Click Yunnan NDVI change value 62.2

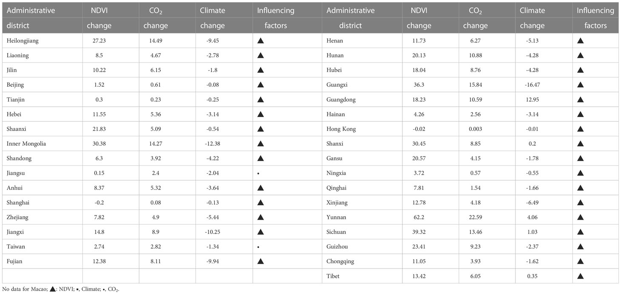click(x=413, y=218)
